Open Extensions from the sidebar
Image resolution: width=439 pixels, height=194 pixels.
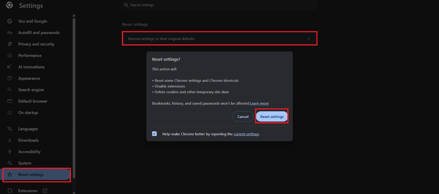coord(28,191)
